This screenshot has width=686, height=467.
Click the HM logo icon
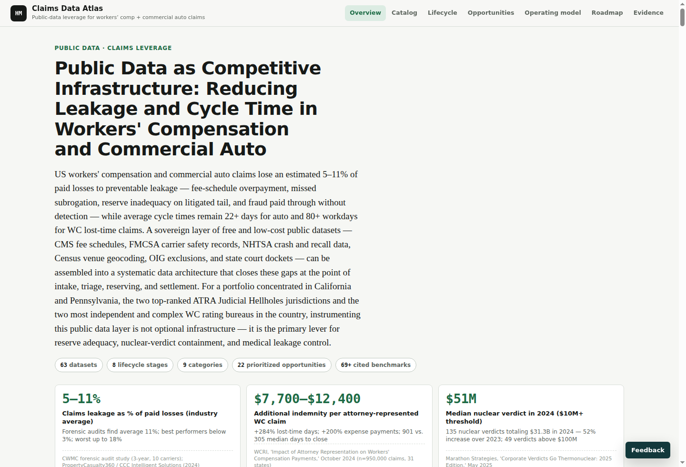[x=19, y=13]
